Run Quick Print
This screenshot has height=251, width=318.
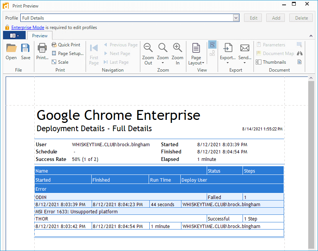[x=66, y=45]
